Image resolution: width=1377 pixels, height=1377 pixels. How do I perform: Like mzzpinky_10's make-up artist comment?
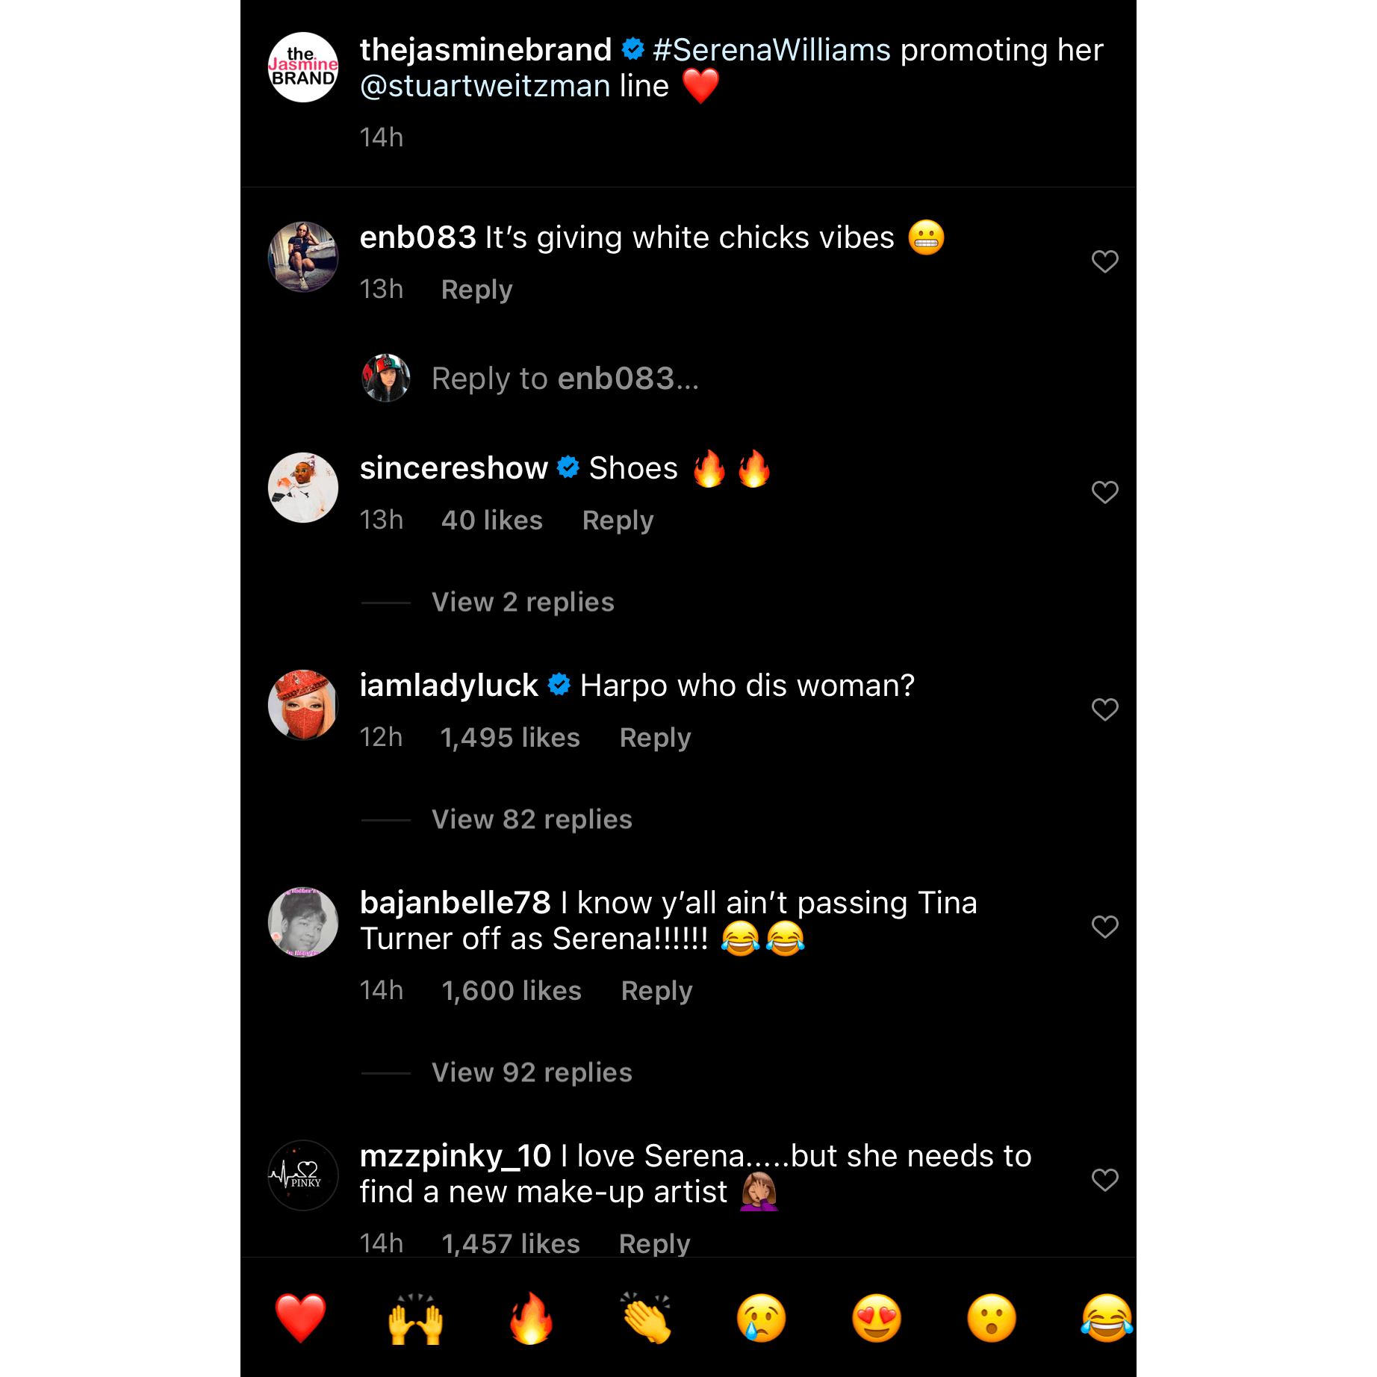pyautogui.click(x=1104, y=1180)
